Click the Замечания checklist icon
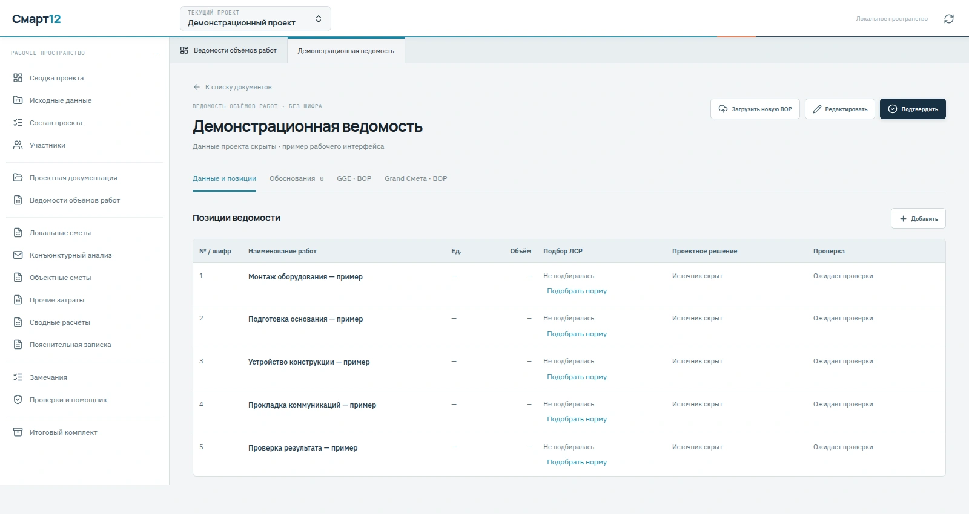This screenshot has width=969, height=514. pyautogui.click(x=18, y=377)
